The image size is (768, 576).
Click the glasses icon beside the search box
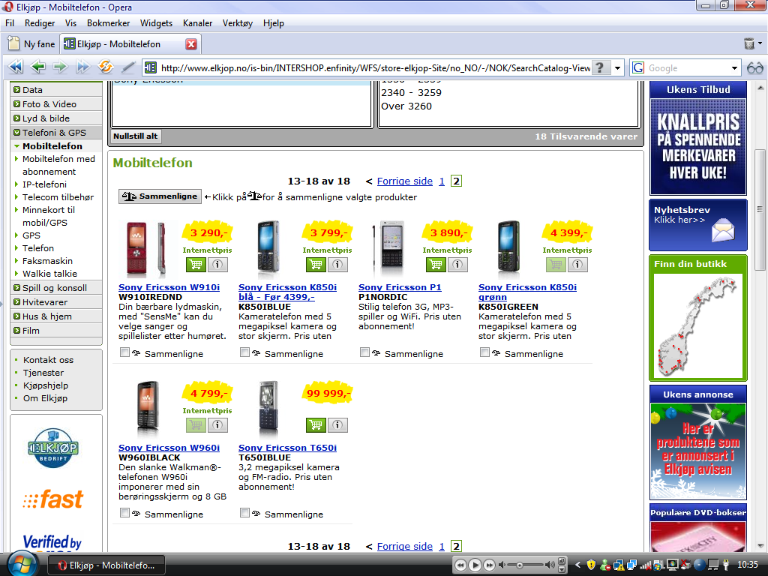tap(754, 67)
